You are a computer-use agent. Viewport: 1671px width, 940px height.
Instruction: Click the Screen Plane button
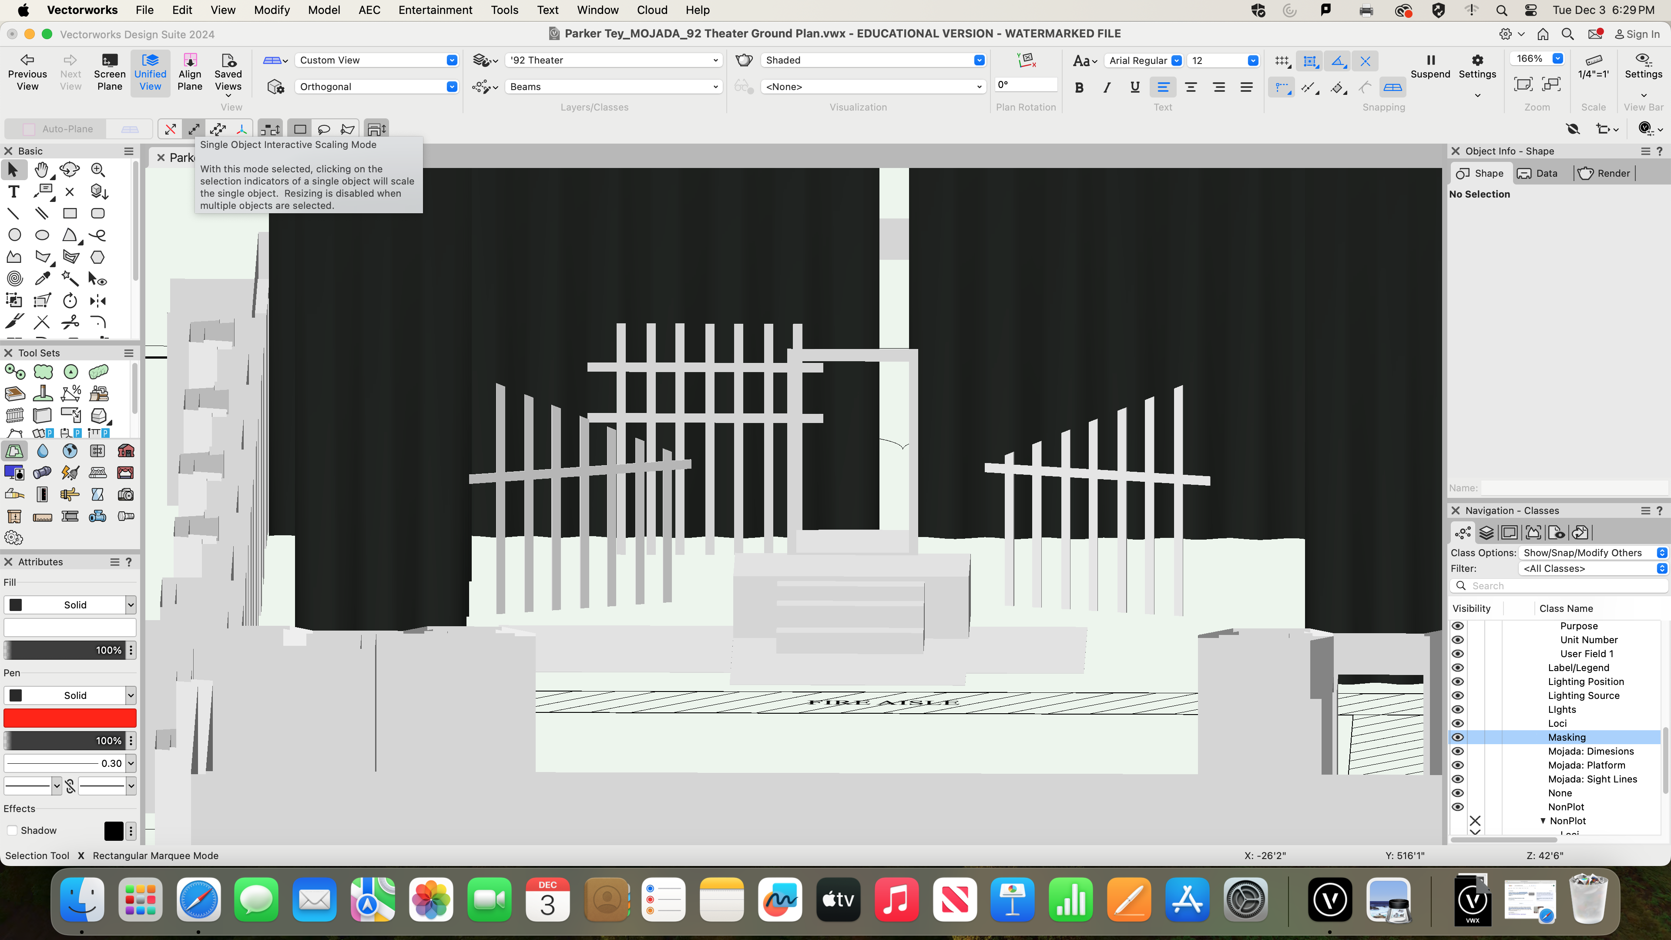pyautogui.click(x=110, y=72)
